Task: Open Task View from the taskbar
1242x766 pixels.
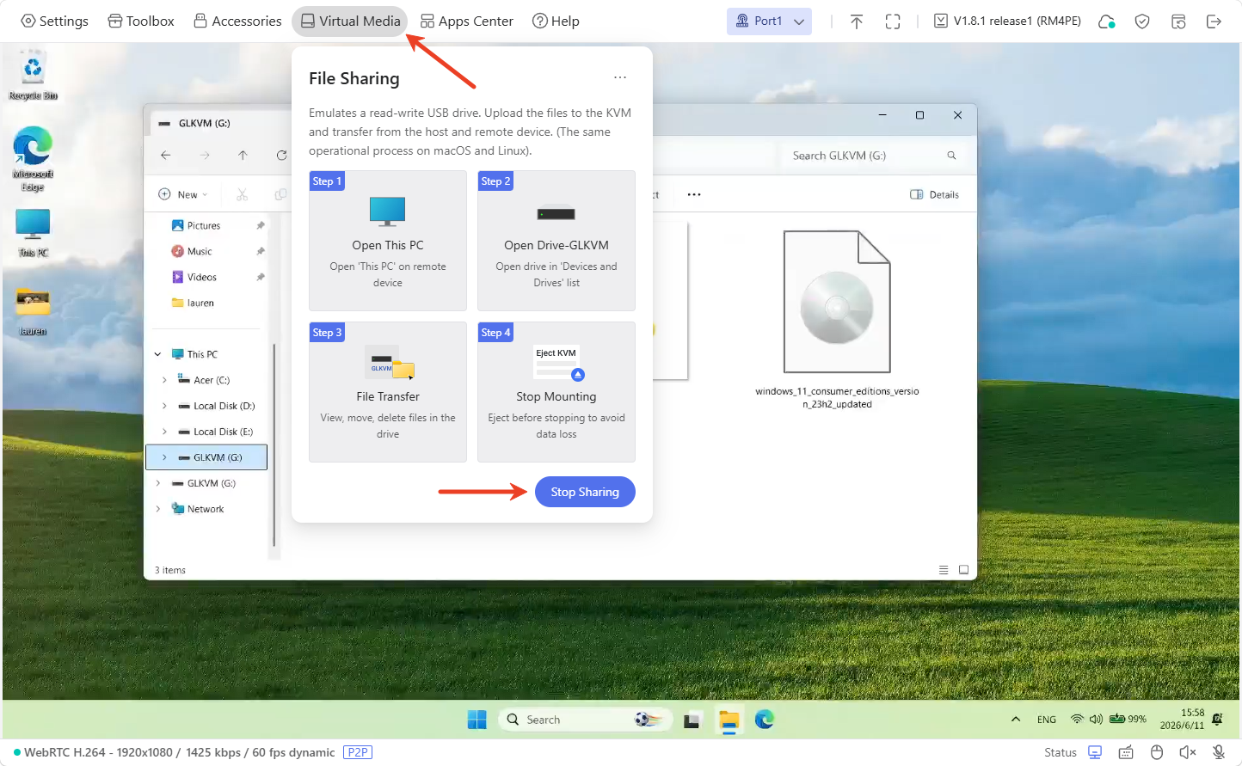Action: (692, 720)
